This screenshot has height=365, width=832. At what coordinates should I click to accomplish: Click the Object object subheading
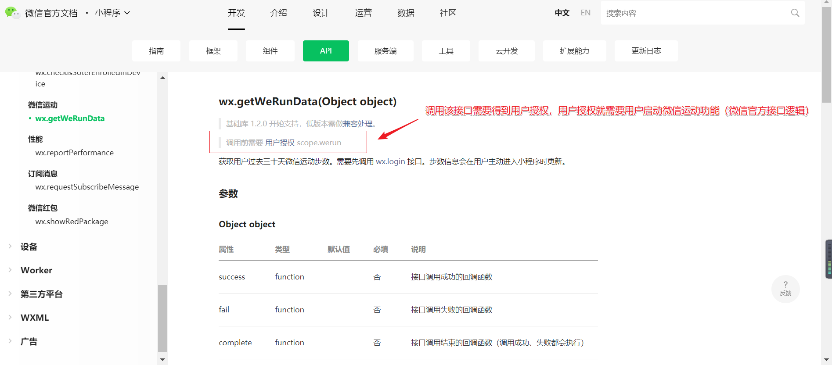pos(247,224)
